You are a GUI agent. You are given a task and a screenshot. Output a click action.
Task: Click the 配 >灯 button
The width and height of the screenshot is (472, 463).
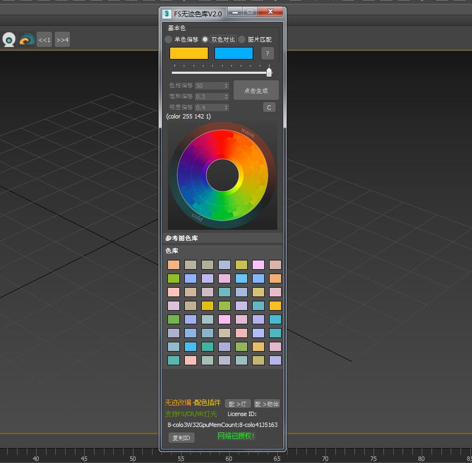pyautogui.click(x=237, y=404)
